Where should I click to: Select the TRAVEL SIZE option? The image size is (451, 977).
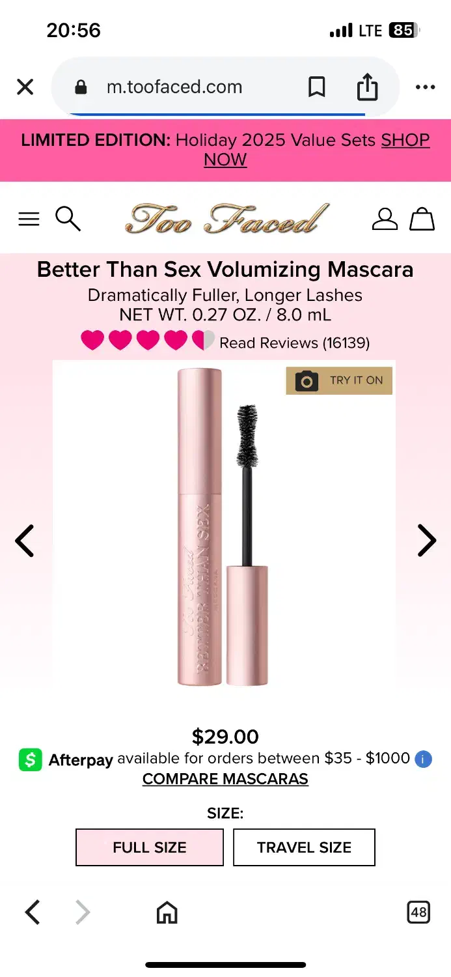(x=304, y=847)
